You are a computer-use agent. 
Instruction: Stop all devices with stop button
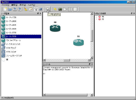(75, 9)
